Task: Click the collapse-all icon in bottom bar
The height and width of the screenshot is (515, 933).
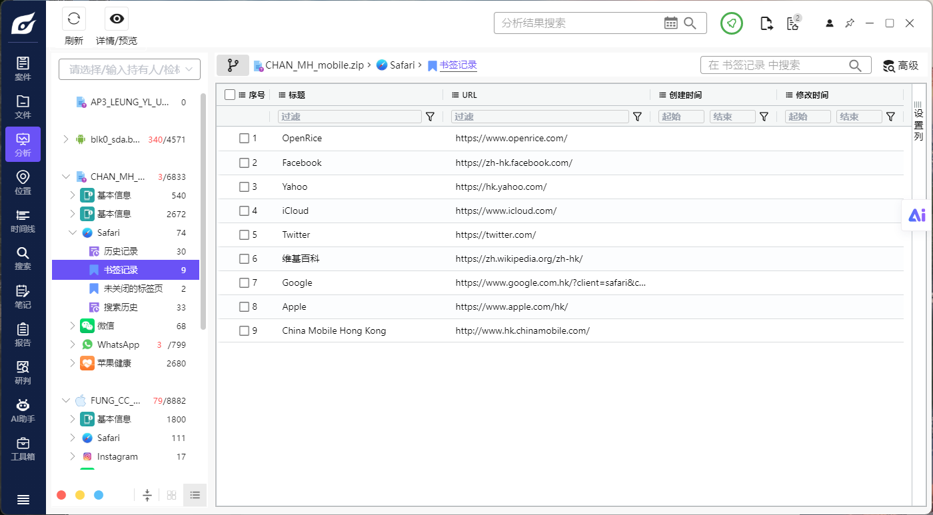Action: coord(147,495)
